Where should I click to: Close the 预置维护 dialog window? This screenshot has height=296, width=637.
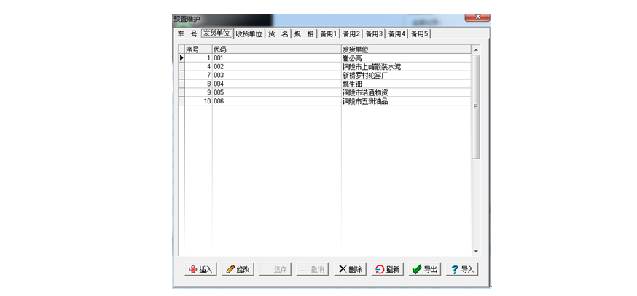click(477, 17)
